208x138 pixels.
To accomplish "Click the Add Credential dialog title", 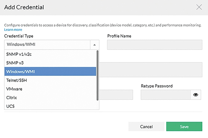I will (24, 7).
